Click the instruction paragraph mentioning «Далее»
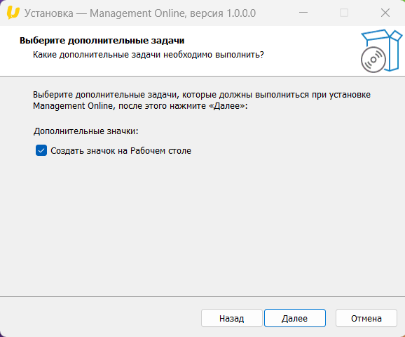Viewport: 405px width, 337px height. (x=202, y=100)
